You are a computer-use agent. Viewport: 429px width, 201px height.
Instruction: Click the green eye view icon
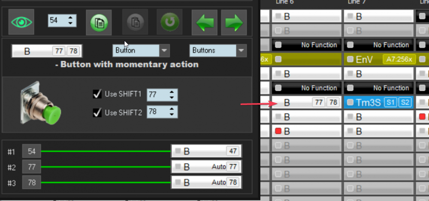click(21, 22)
